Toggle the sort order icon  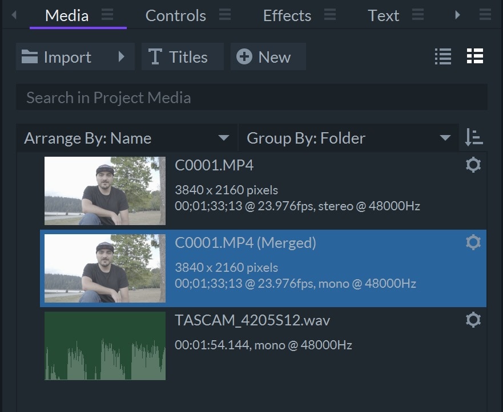[473, 137]
